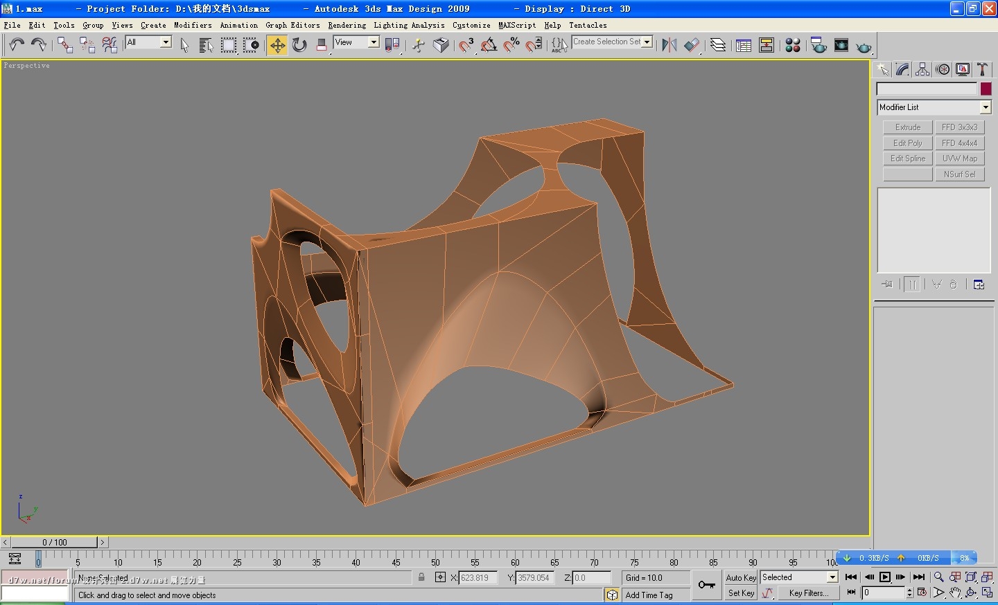The height and width of the screenshot is (605, 998).
Task: Activate the Select and Move tool
Action: pyautogui.click(x=277, y=45)
